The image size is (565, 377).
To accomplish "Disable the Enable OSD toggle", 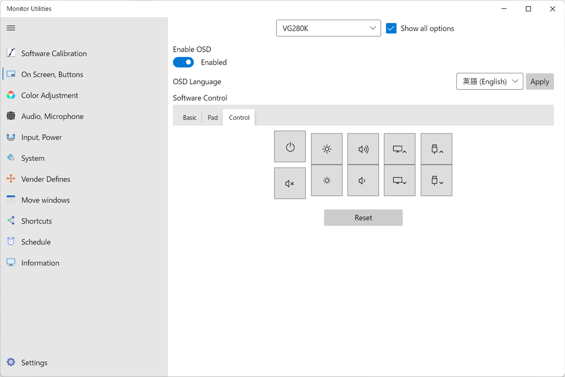I will click(183, 62).
